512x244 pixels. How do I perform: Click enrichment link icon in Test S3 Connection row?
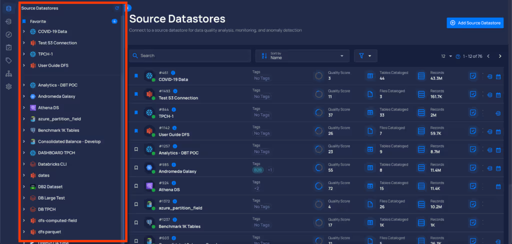[489, 95]
